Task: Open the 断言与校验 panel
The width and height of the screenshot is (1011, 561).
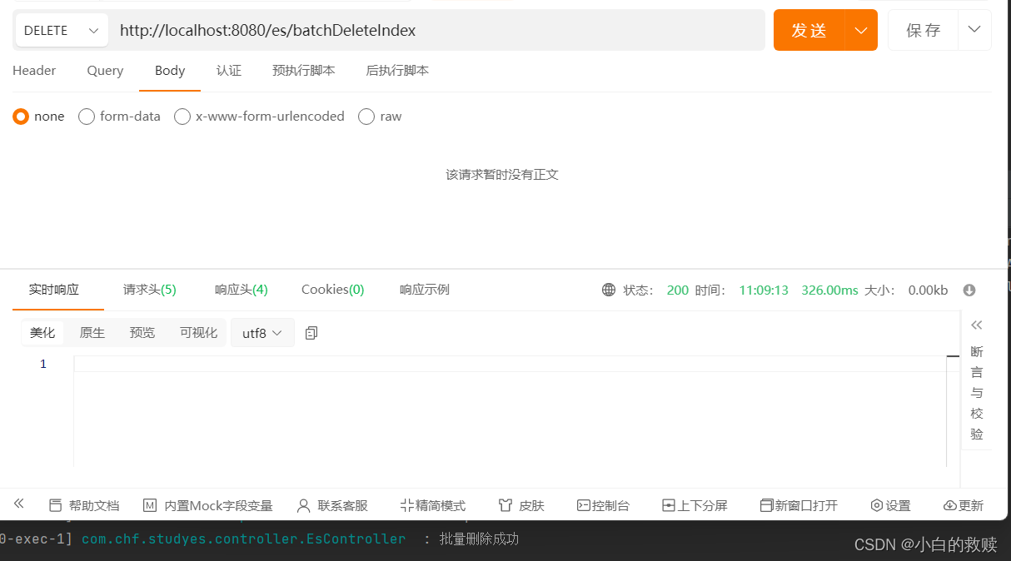Action: point(977,393)
